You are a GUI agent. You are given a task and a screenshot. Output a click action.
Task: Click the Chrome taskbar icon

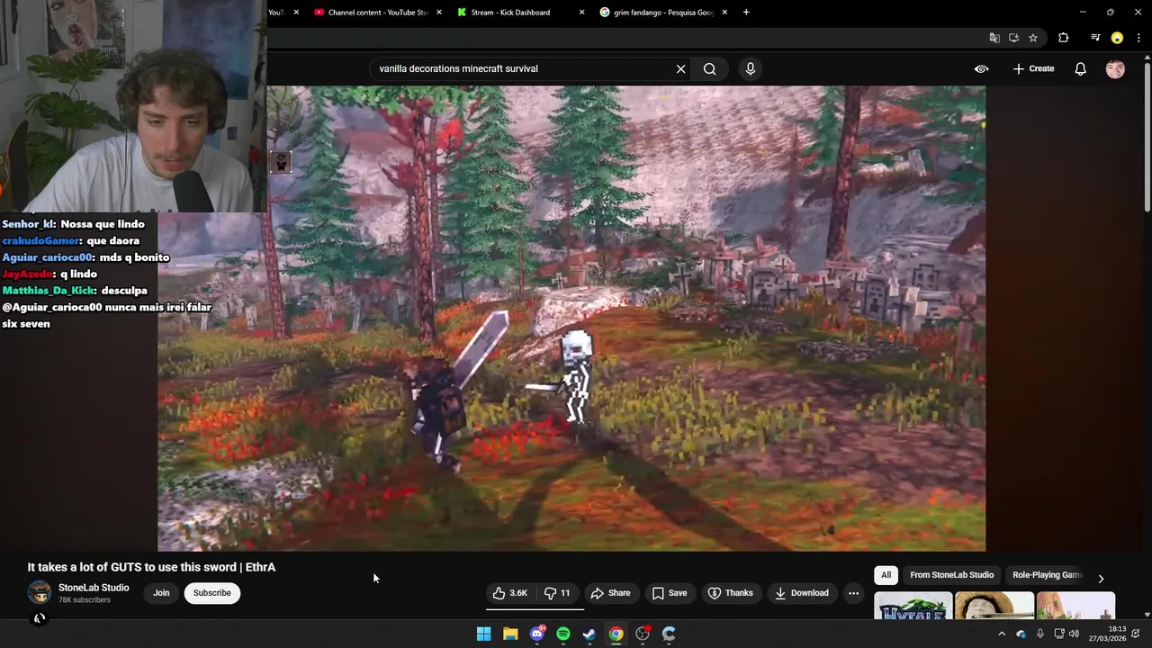coord(616,634)
